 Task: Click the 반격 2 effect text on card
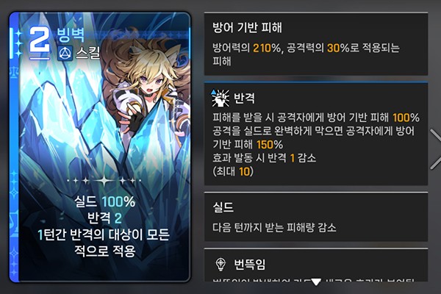pos(104,218)
